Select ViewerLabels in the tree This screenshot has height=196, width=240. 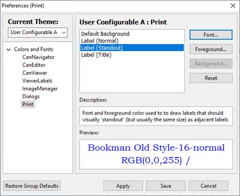[37, 81]
